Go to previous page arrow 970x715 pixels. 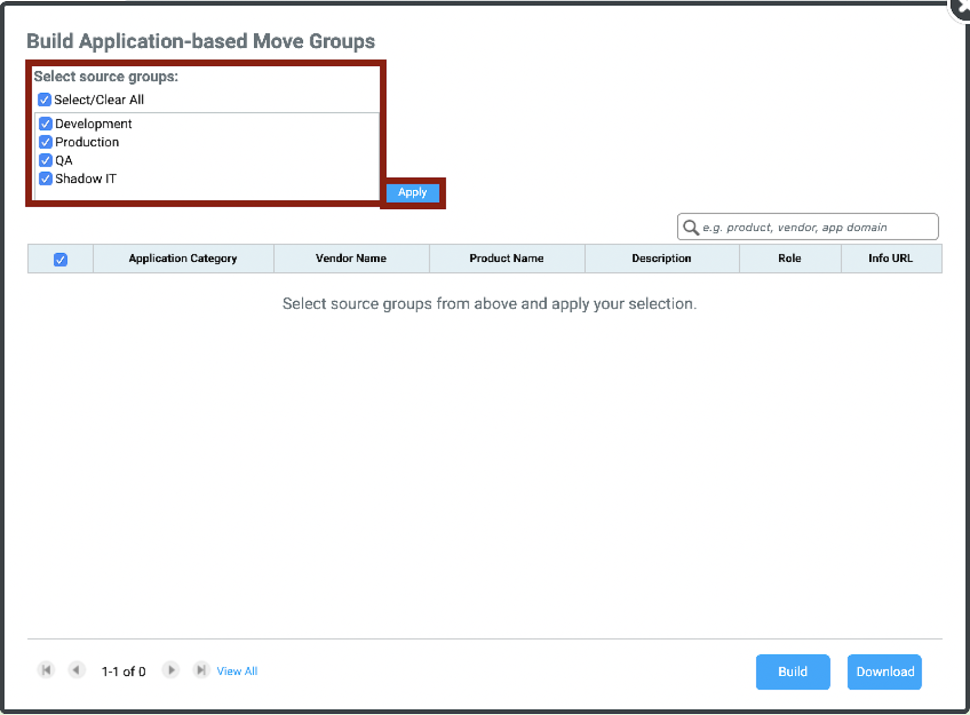[76, 670]
